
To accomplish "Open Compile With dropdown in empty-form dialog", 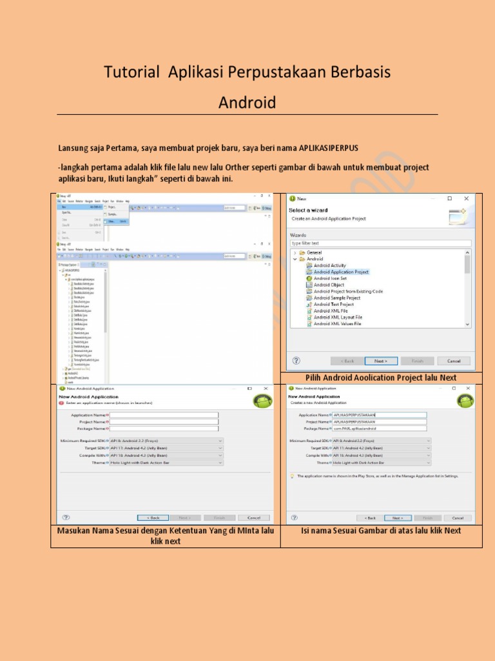I will tap(166, 456).
